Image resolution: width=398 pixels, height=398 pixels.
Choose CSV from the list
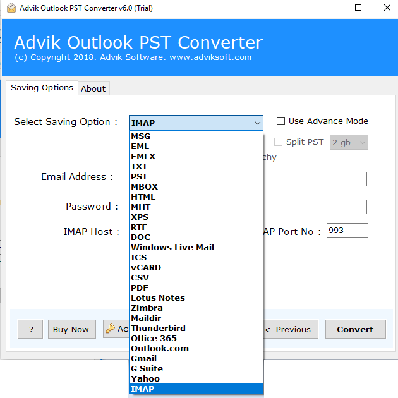[196, 278]
